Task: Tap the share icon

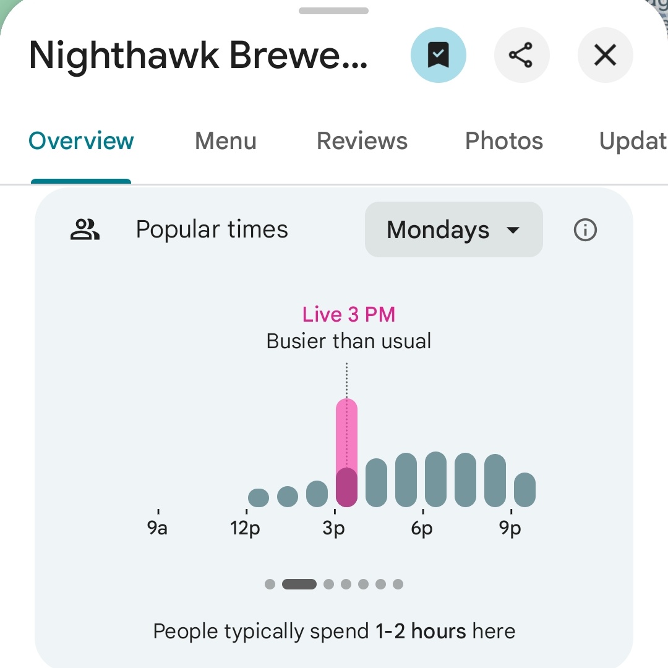Action: [521, 56]
